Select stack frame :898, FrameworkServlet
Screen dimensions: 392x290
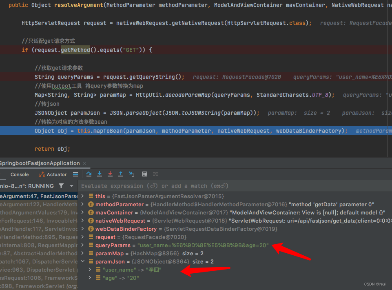tap(39, 286)
